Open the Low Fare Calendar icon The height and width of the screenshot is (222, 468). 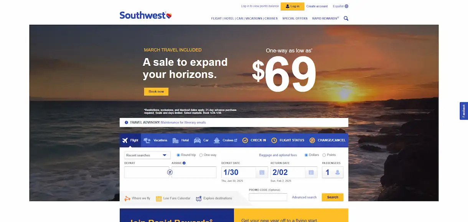click(158, 198)
